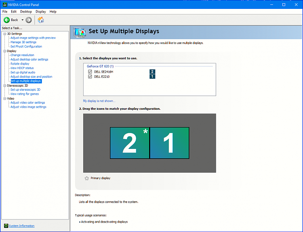
Task: Click the Set Up Multiple Displays header icon
Action: (80, 33)
